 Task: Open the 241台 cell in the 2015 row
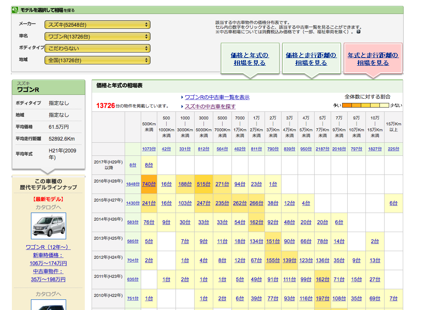tap(149, 203)
